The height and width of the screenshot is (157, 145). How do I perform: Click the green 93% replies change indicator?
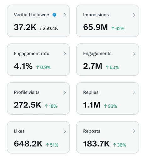tap(110, 106)
